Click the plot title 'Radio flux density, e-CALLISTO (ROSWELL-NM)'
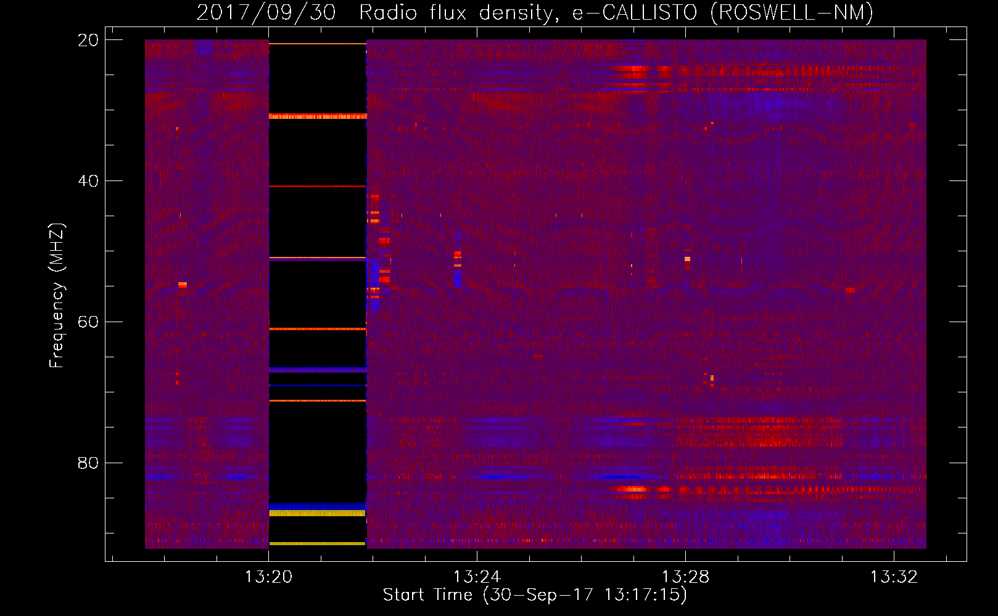Screen dimensions: 998x616 616,12
